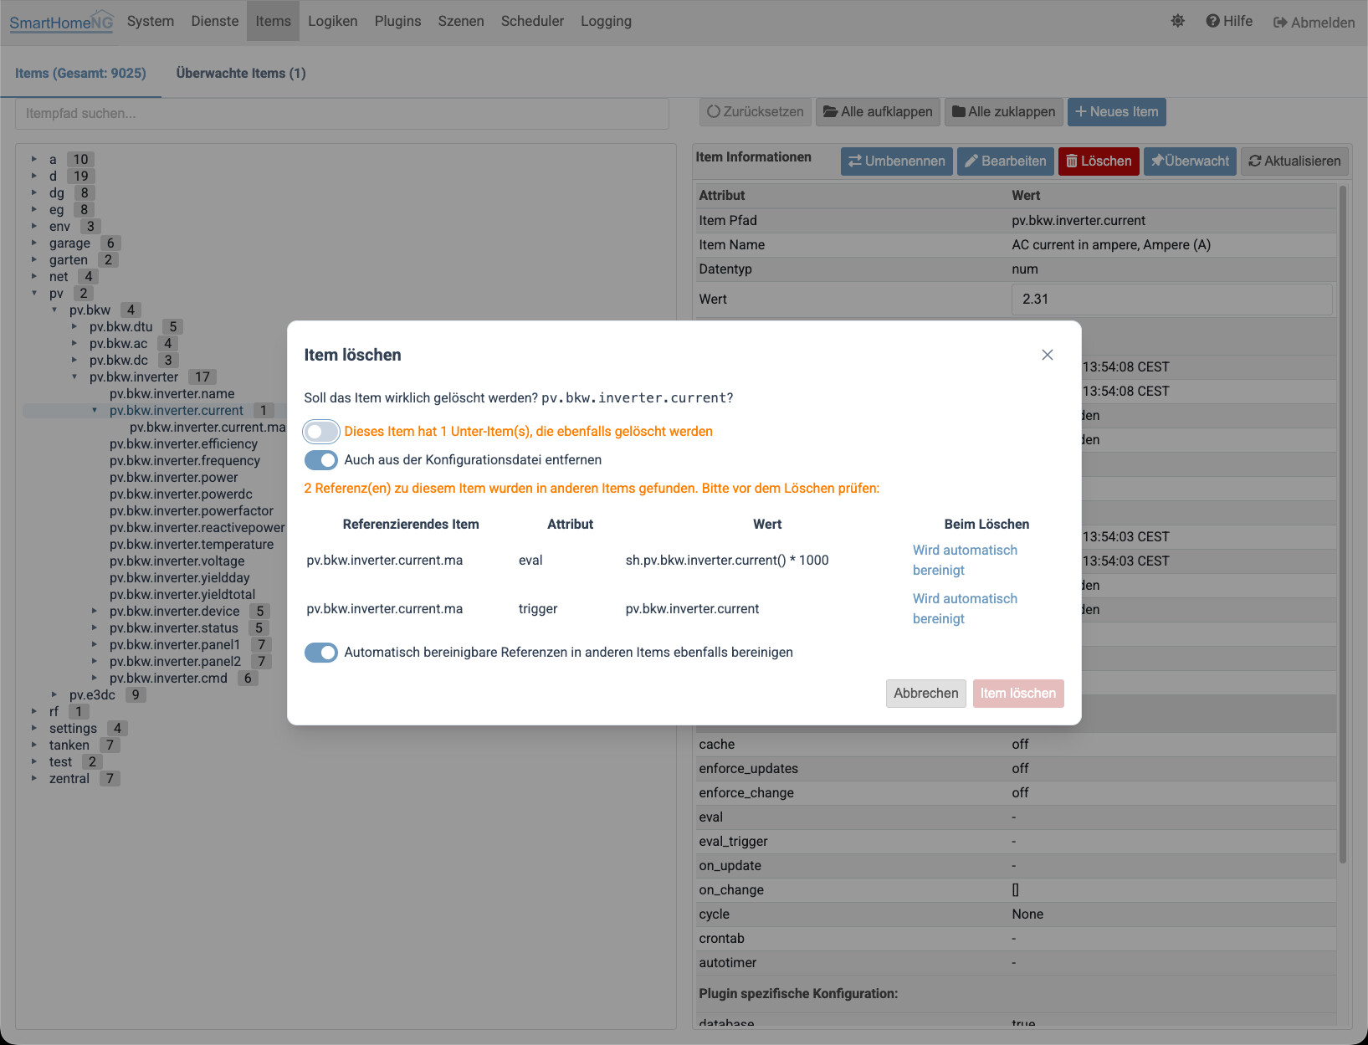Toggle automatic reference cleanup switch
1368x1045 pixels.
321,653
